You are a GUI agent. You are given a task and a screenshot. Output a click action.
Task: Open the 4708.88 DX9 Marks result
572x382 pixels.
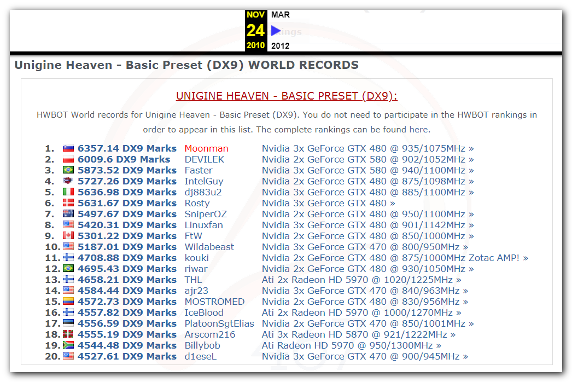point(127,258)
